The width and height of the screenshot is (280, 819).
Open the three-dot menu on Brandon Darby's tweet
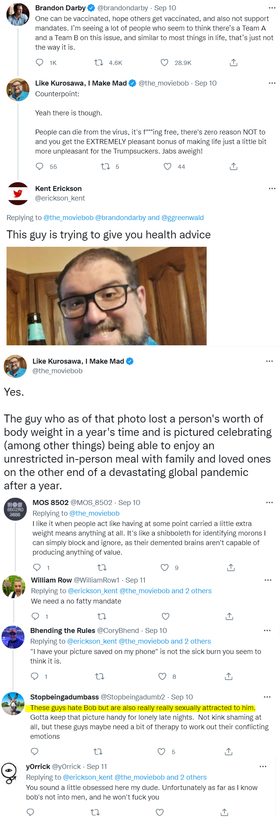click(272, 8)
